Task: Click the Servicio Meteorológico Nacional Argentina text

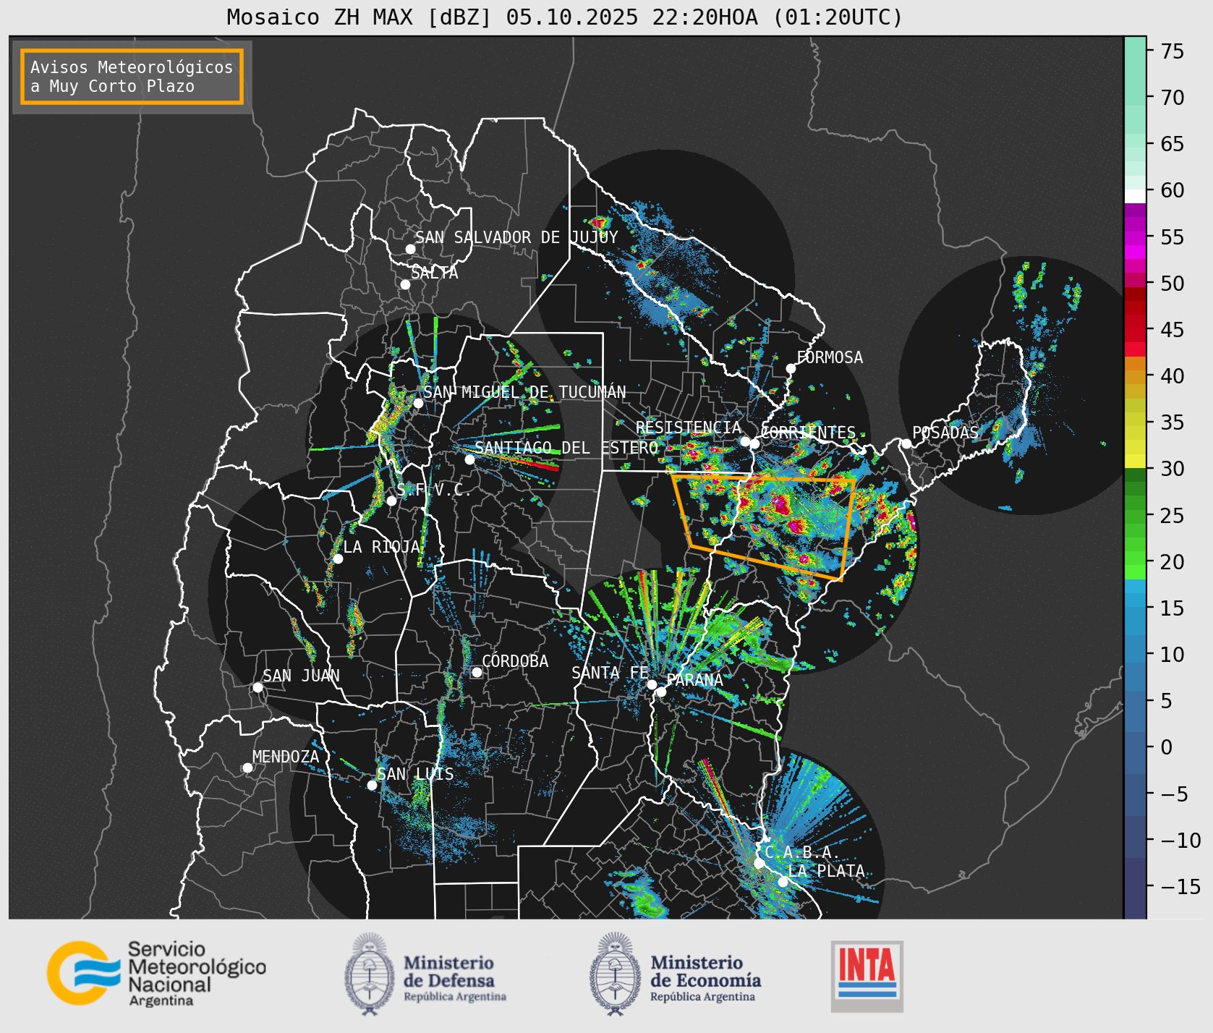Action: pyautogui.click(x=197, y=974)
